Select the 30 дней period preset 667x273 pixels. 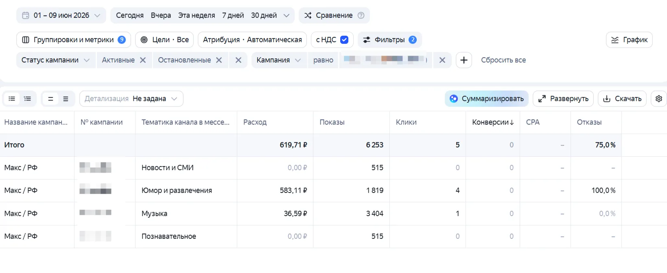(264, 15)
